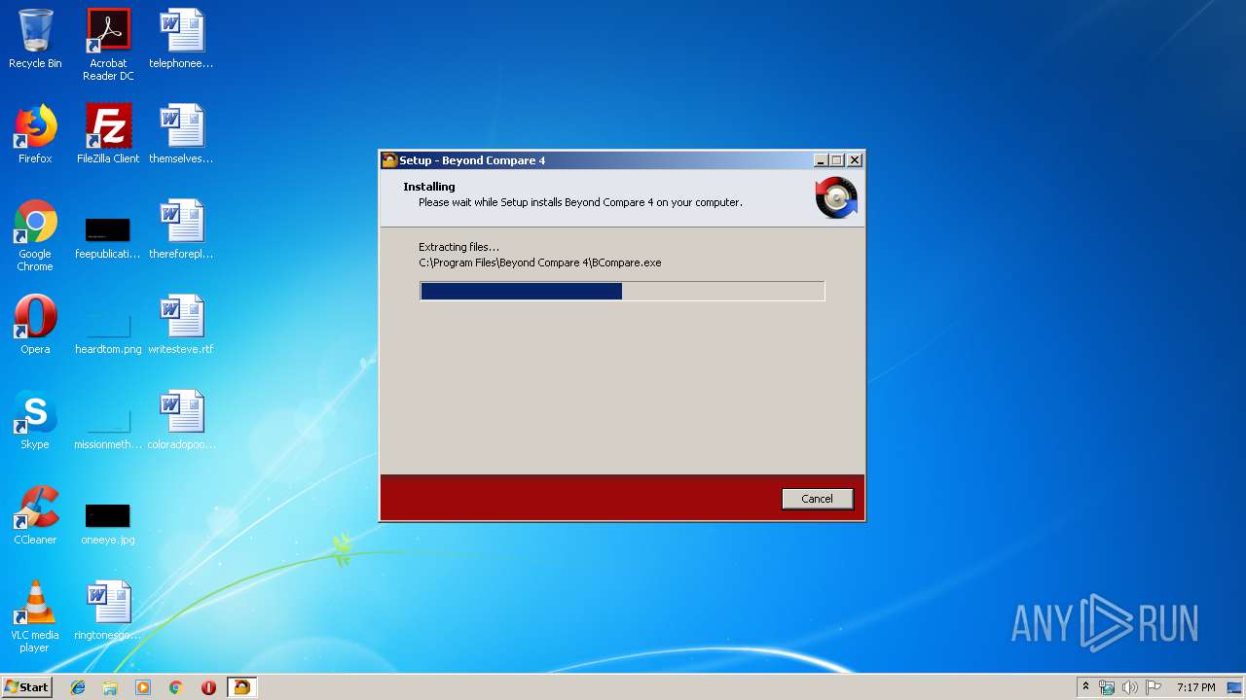Open the ringtonesgo Word document
Screen dimensions: 1246x700
coord(108,611)
